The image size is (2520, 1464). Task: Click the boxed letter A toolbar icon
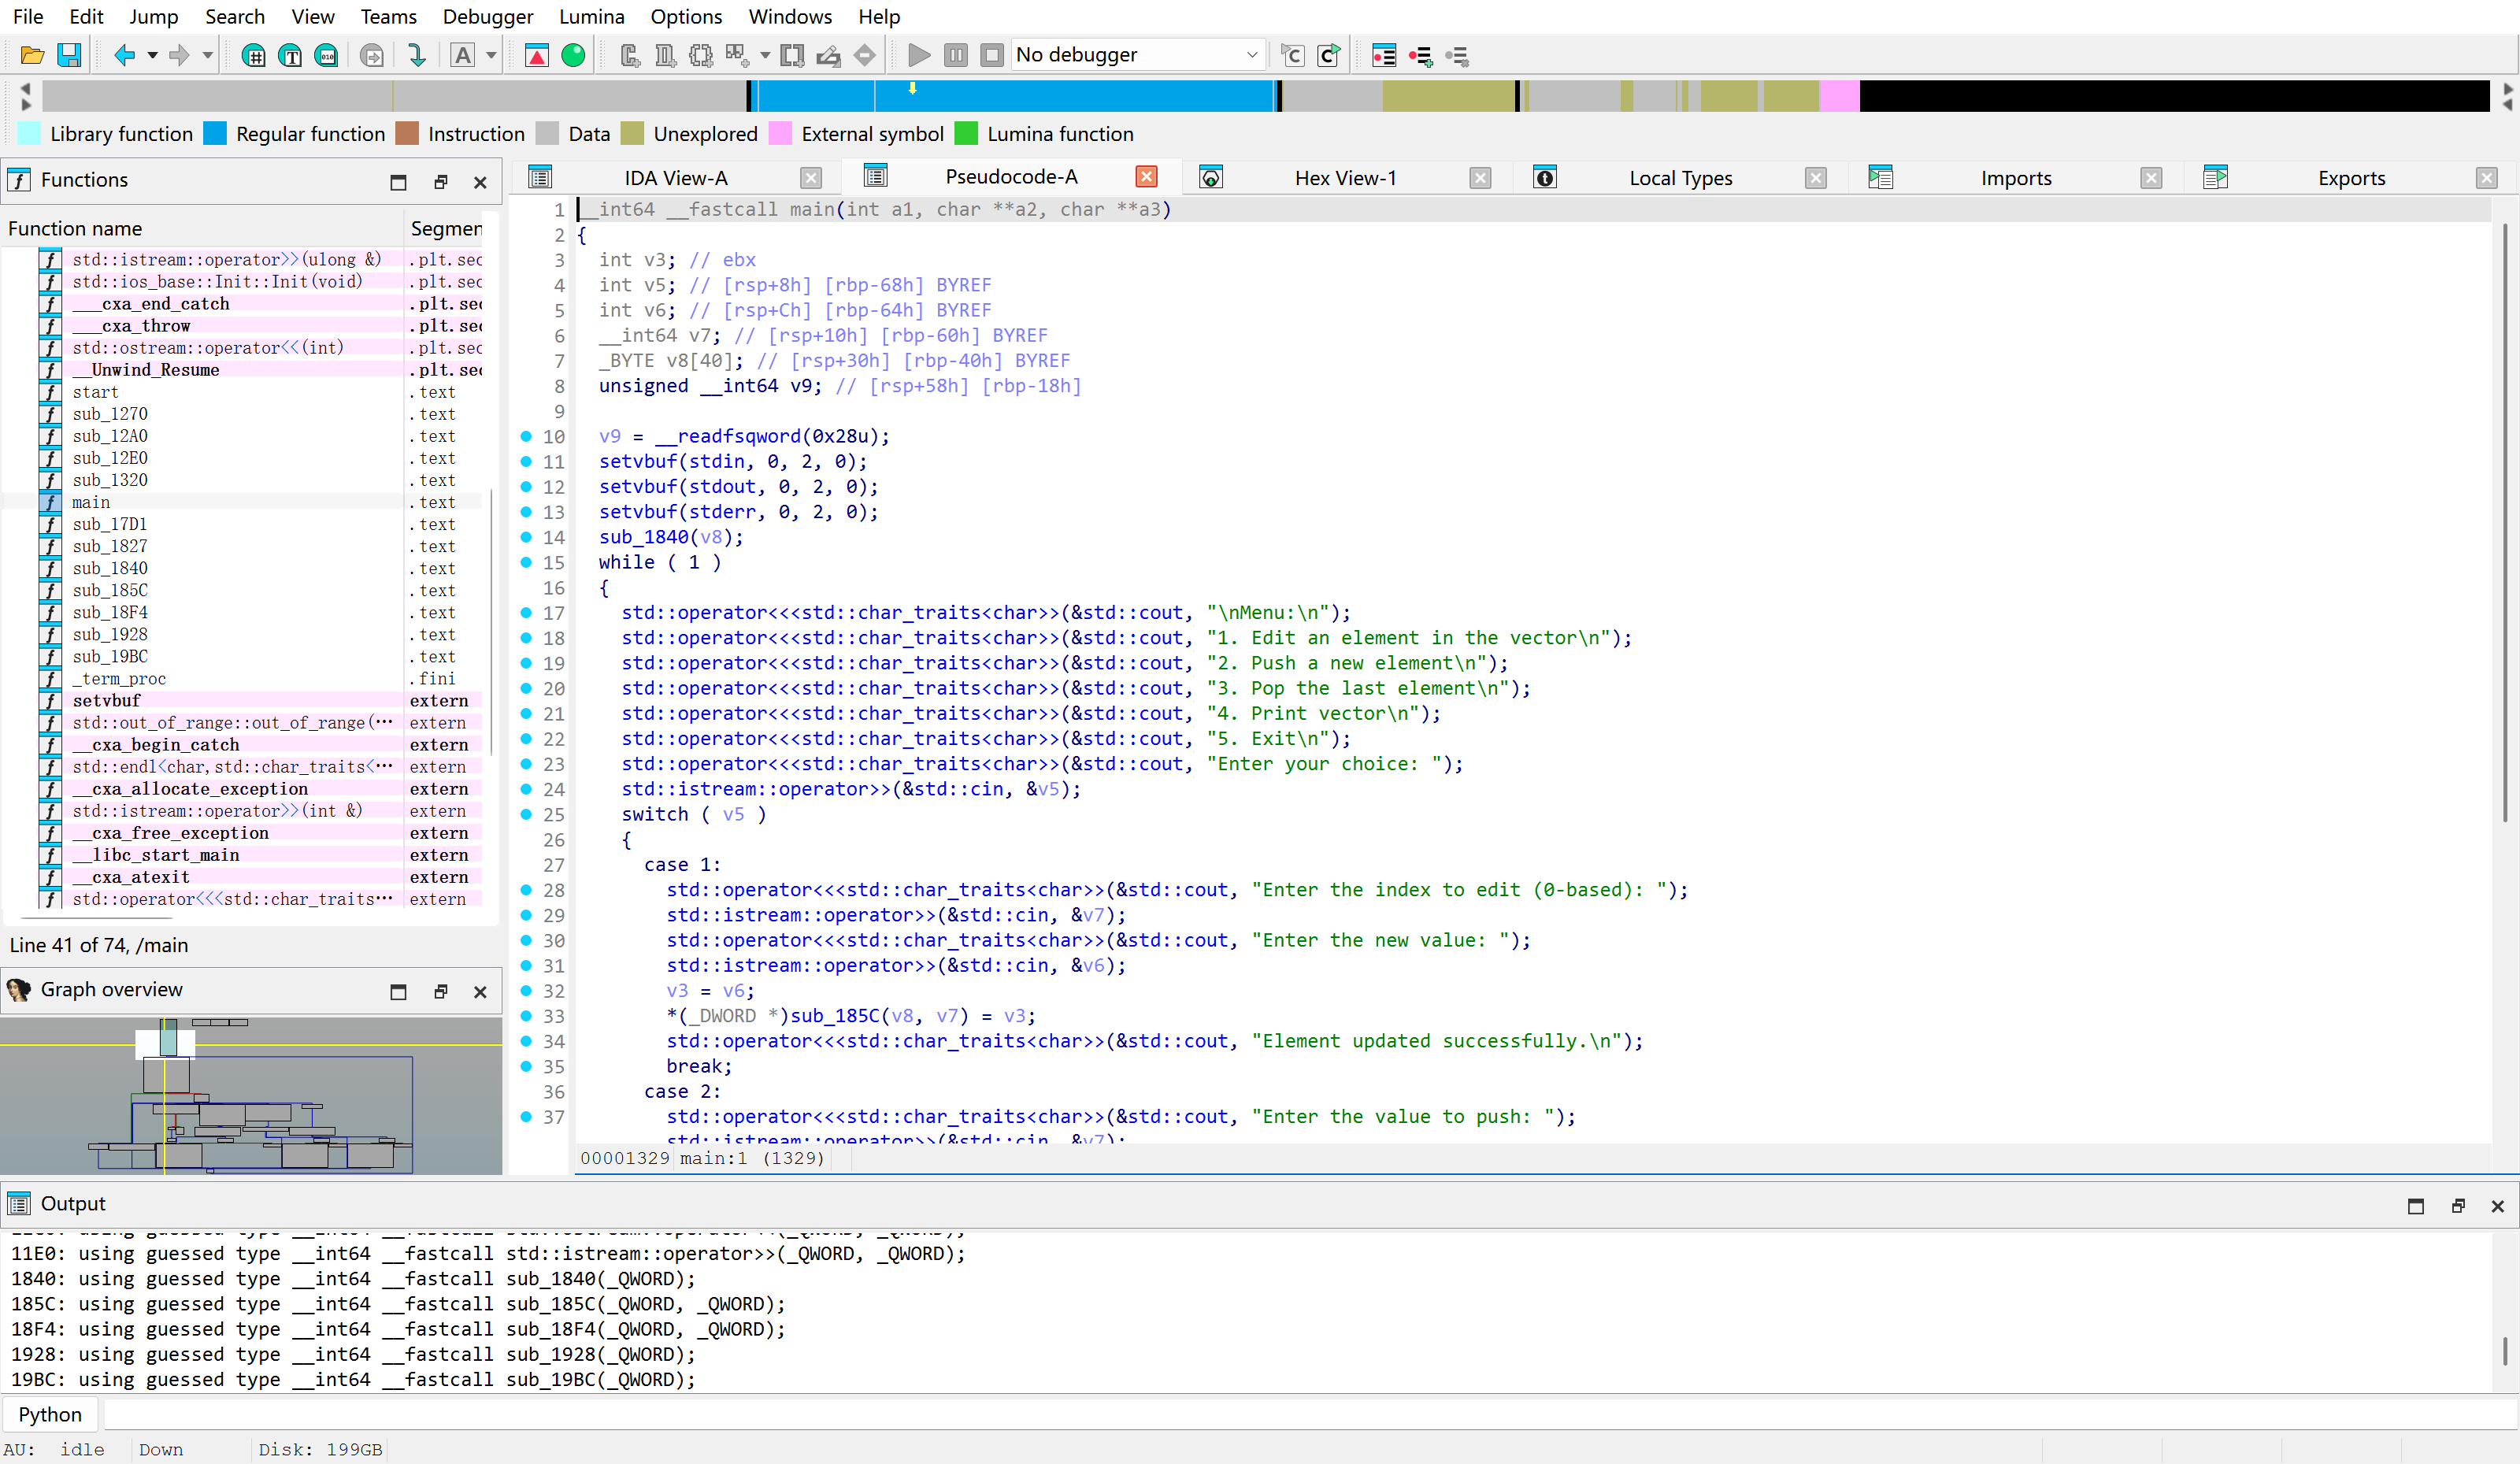463,55
